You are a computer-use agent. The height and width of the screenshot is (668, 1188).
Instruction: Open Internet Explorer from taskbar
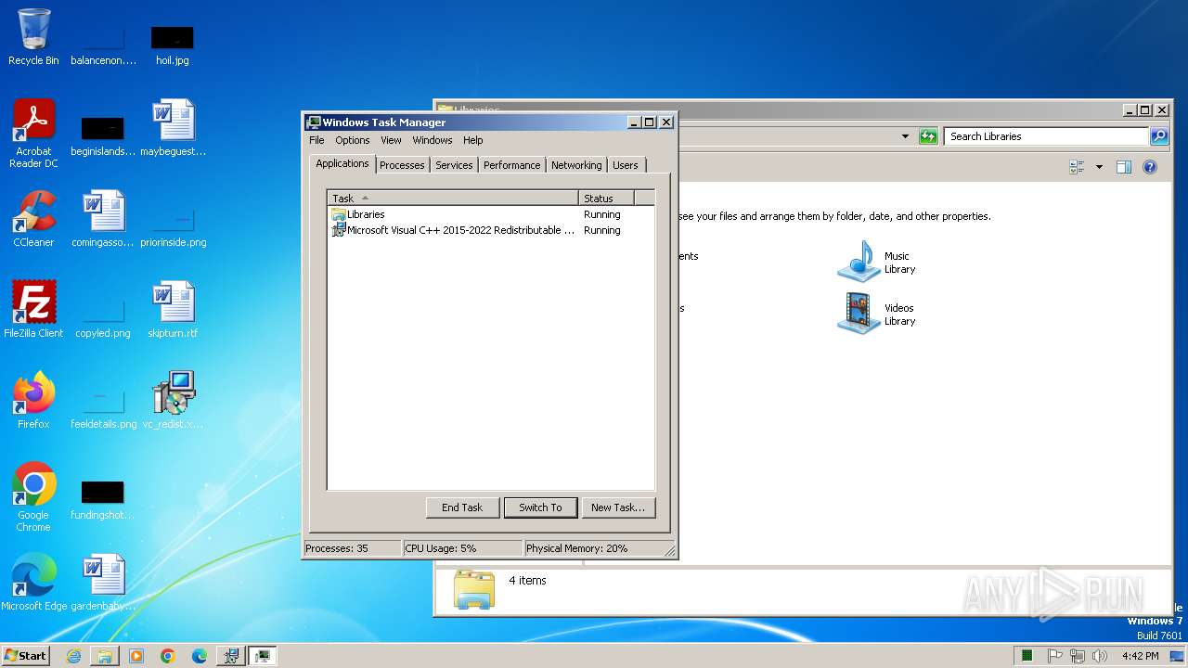(73, 656)
